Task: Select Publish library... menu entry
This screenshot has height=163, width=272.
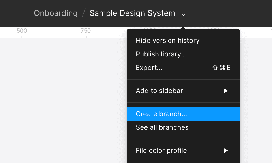Action: [183, 54]
